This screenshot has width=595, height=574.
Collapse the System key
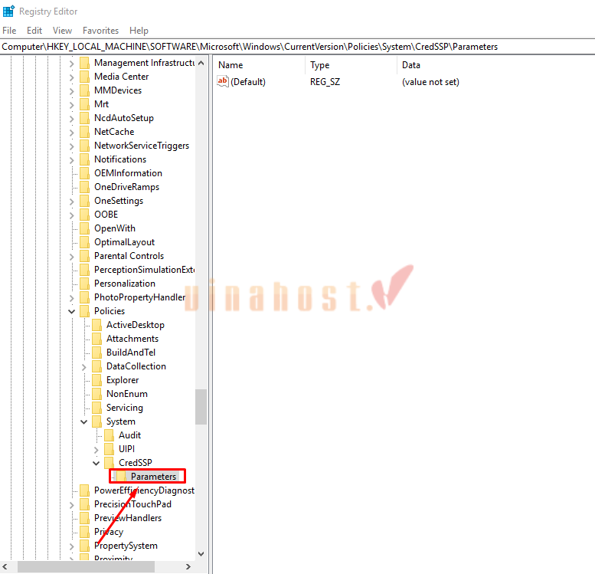point(84,422)
